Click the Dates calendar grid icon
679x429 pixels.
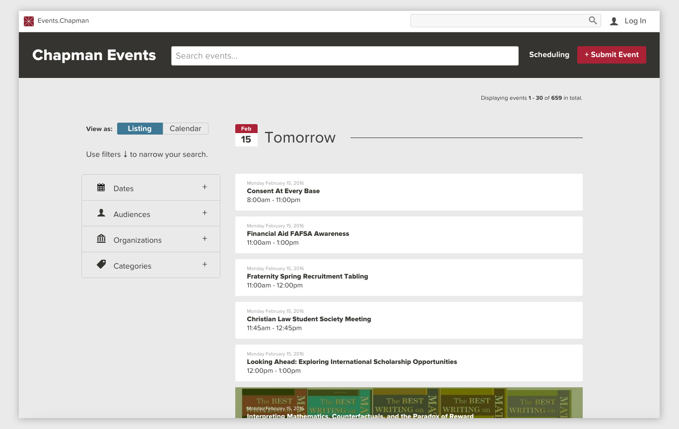click(x=101, y=188)
